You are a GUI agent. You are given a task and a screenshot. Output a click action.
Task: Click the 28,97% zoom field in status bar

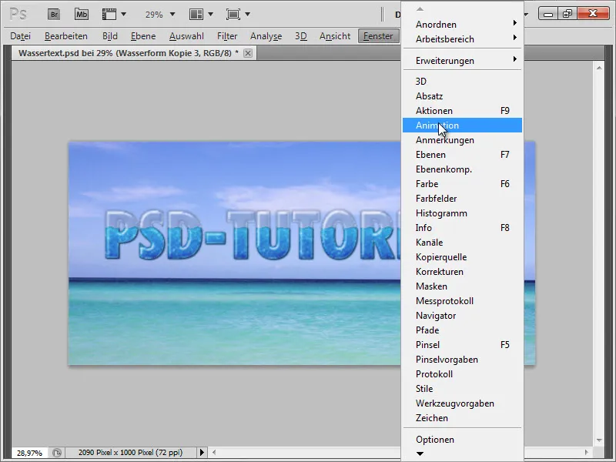point(29,453)
